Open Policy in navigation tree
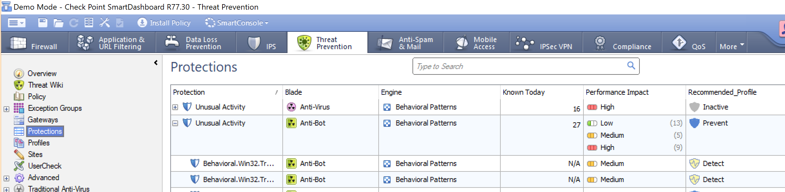 coord(37,97)
